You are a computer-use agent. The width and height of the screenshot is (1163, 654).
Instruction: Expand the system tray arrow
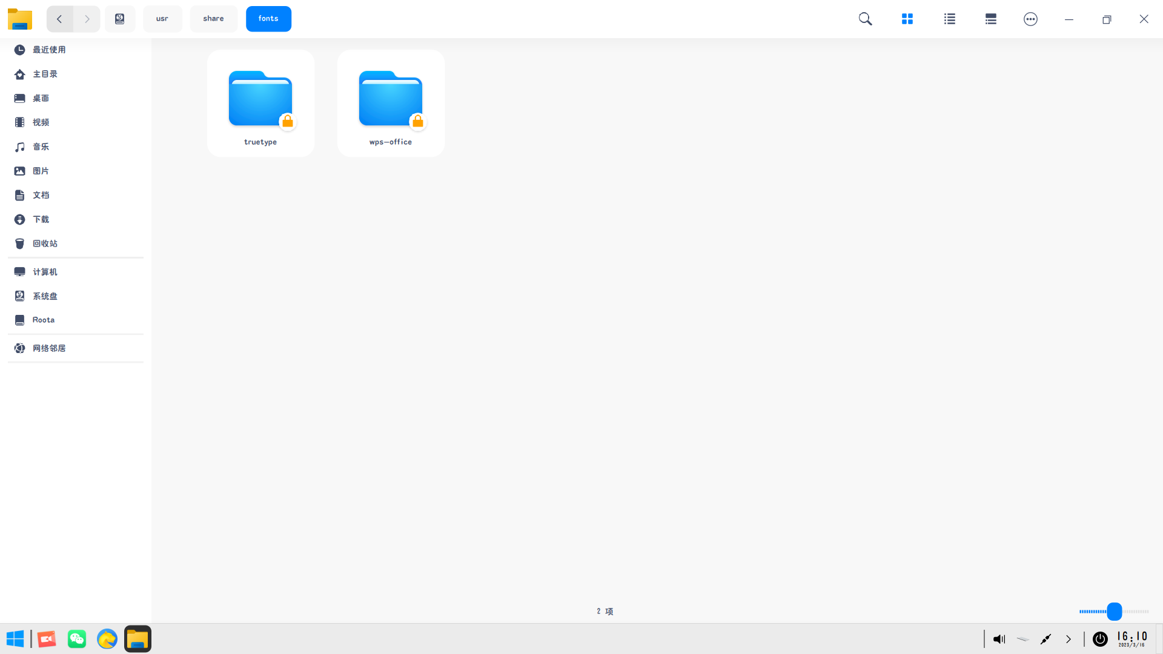tap(1069, 639)
